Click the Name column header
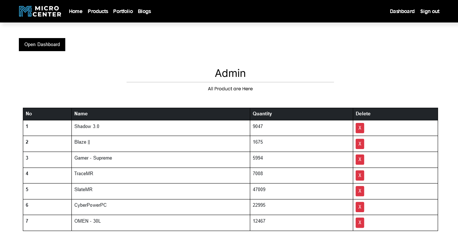This screenshot has height=235, width=458. [x=81, y=114]
